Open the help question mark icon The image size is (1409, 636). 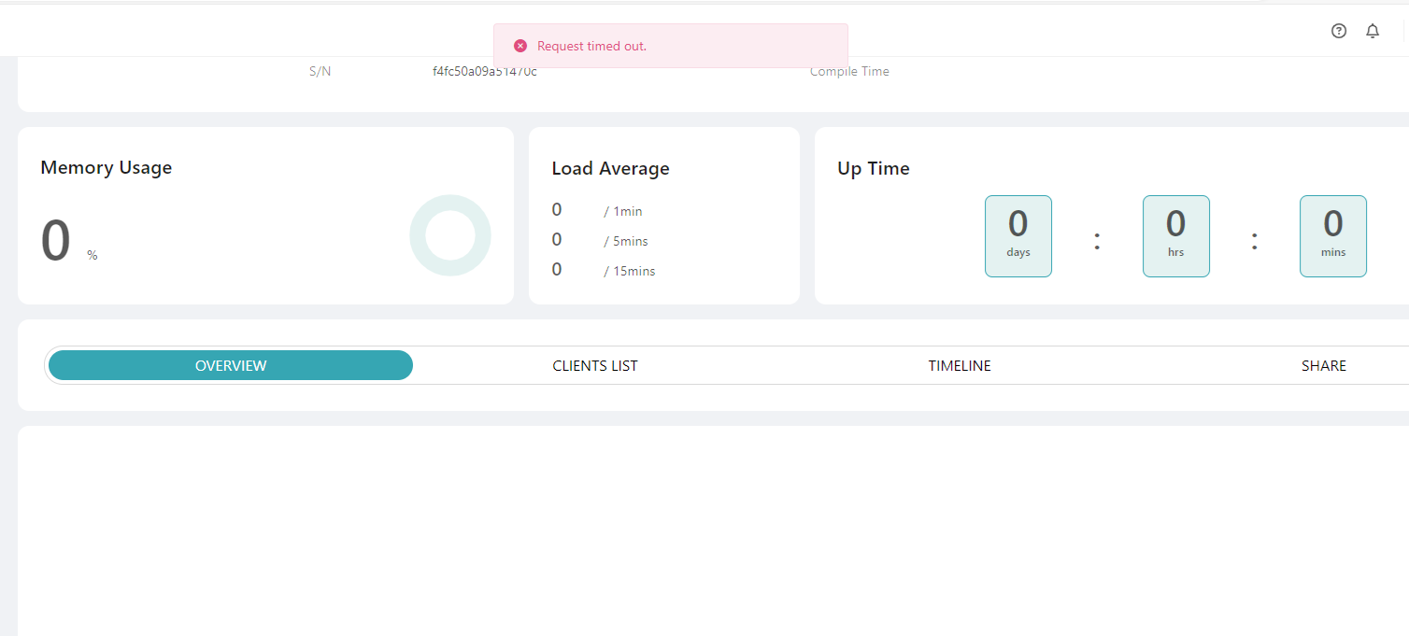click(x=1339, y=31)
